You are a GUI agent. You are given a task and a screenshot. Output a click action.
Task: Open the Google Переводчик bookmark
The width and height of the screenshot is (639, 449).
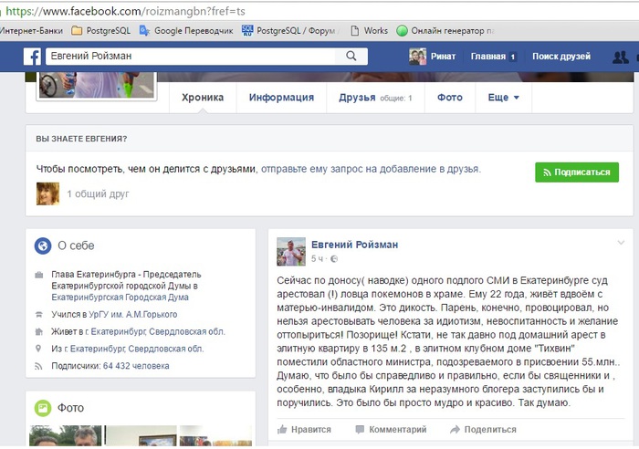click(x=186, y=30)
